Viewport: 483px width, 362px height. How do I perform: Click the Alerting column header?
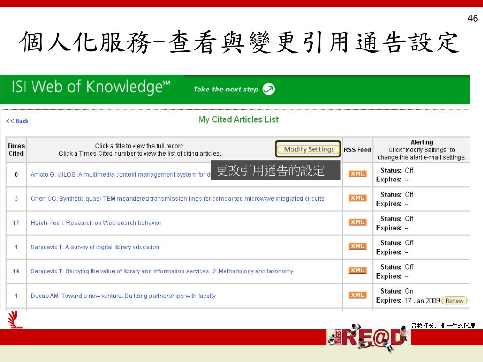422,142
